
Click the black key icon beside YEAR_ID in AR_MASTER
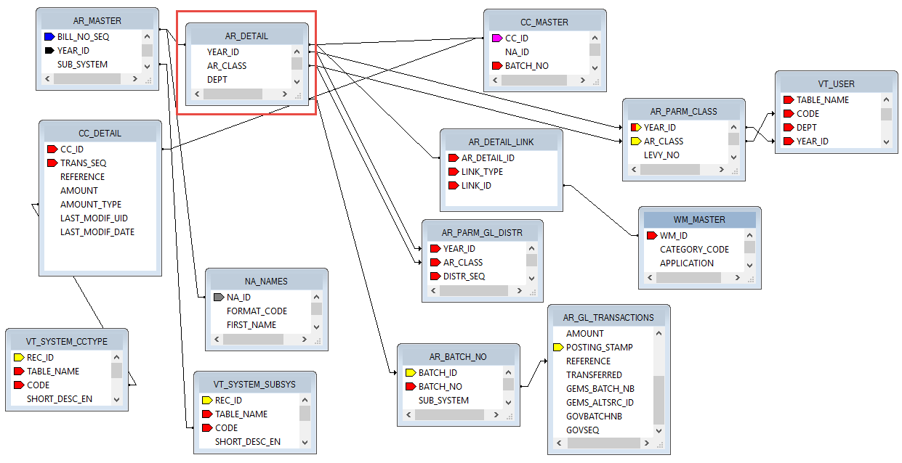[x=49, y=51]
